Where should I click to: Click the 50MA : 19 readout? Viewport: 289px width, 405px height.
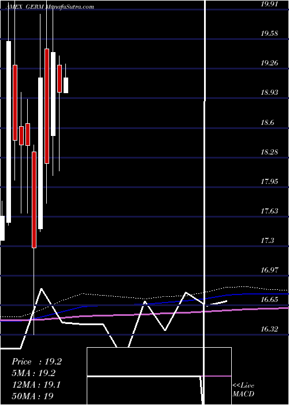pos(32,396)
